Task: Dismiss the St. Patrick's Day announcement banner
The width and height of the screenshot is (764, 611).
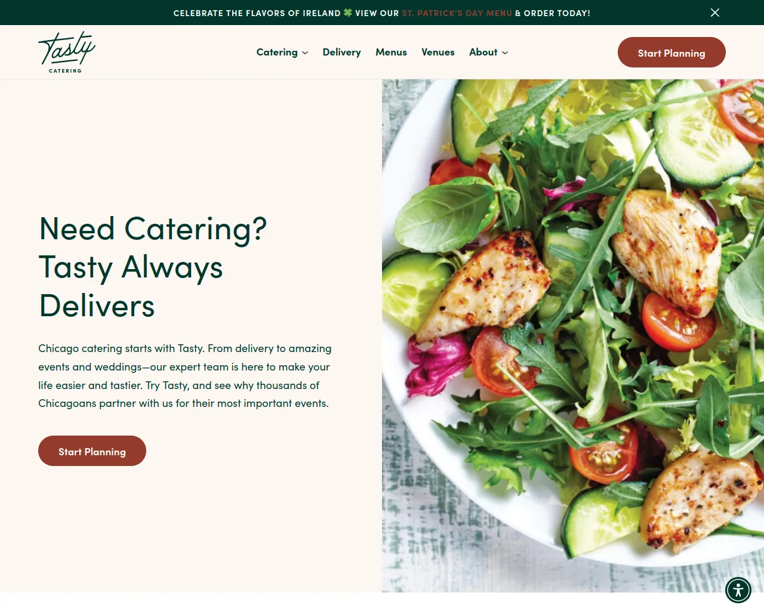Action: pos(714,13)
